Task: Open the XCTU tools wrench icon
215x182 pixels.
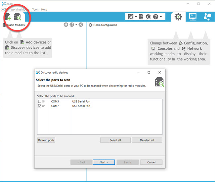Action: point(131,17)
